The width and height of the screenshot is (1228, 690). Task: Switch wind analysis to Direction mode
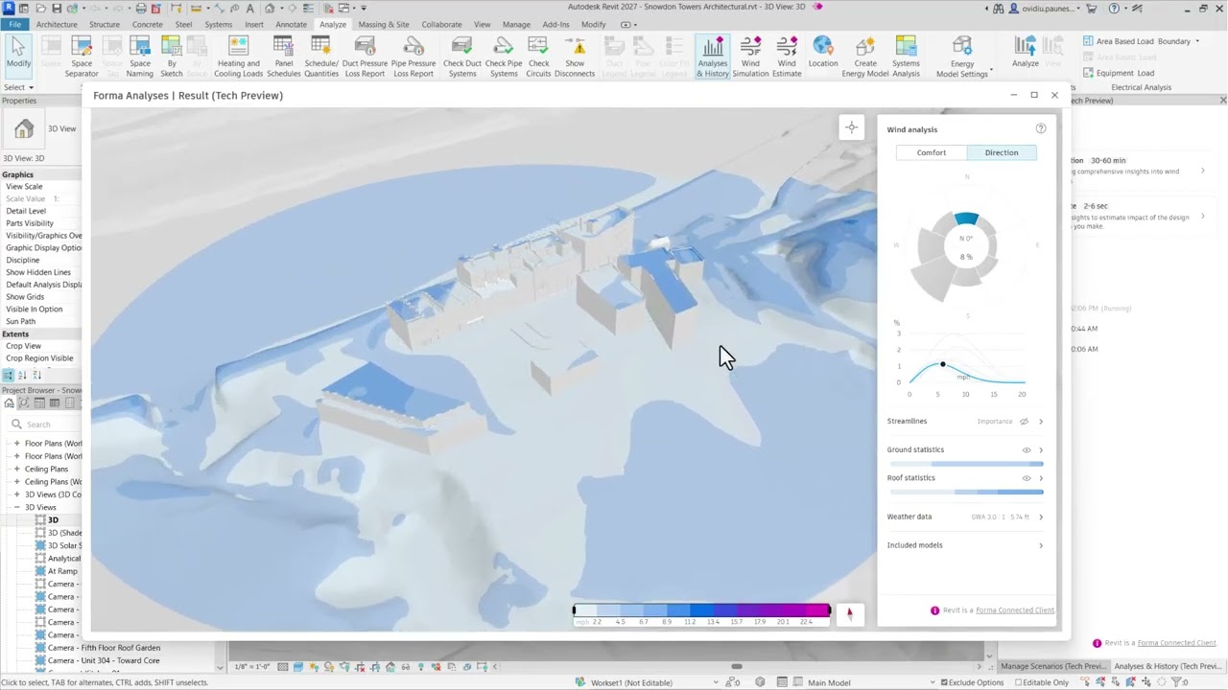(x=1002, y=152)
